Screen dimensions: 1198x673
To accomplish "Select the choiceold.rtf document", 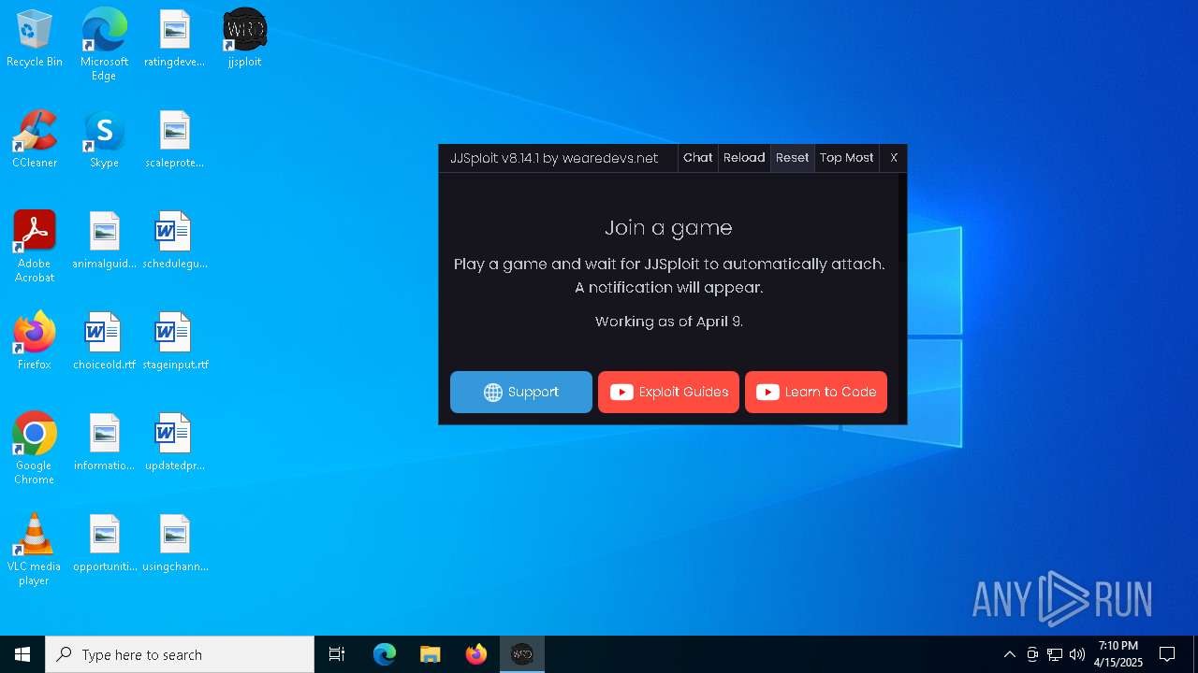I will click(x=104, y=342).
